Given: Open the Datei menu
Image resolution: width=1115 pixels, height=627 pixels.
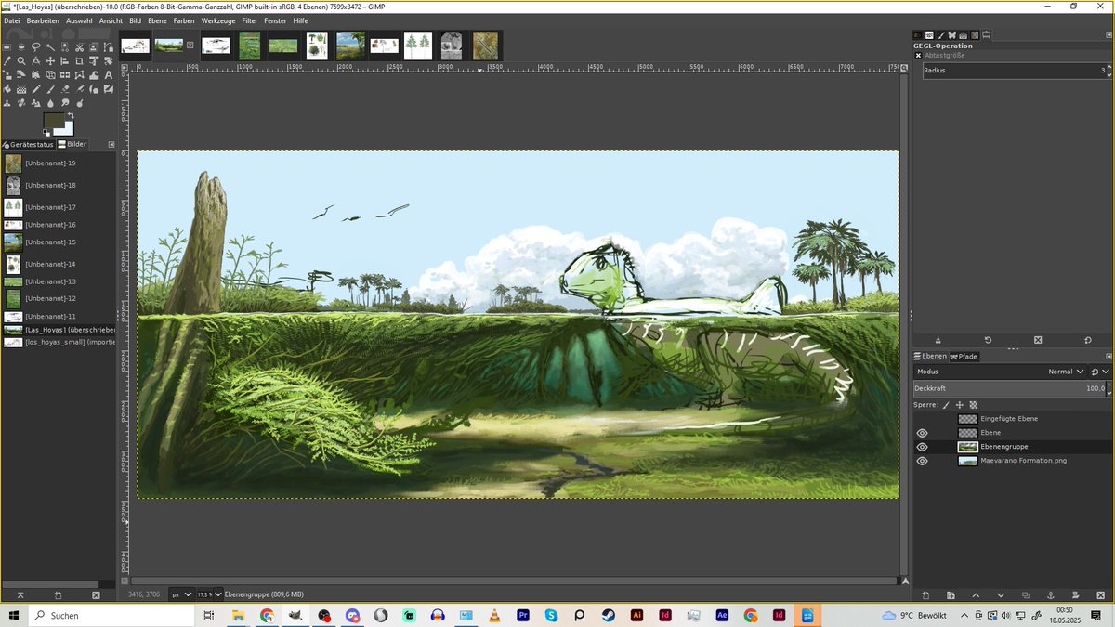Looking at the screenshot, I should [12, 20].
